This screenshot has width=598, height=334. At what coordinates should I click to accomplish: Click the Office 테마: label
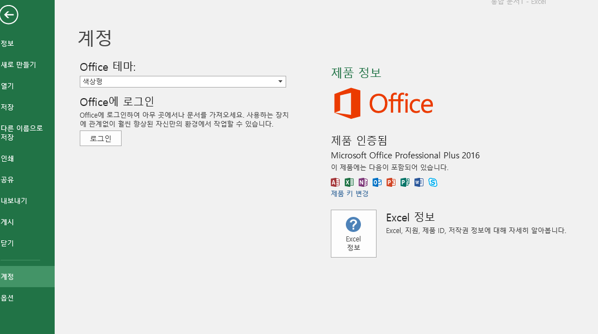point(108,67)
